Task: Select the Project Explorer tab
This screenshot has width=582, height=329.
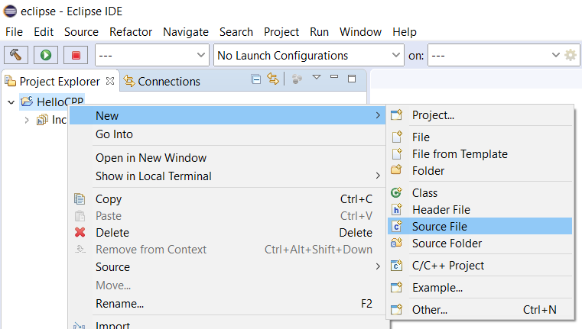Action: tap(60, 81)
